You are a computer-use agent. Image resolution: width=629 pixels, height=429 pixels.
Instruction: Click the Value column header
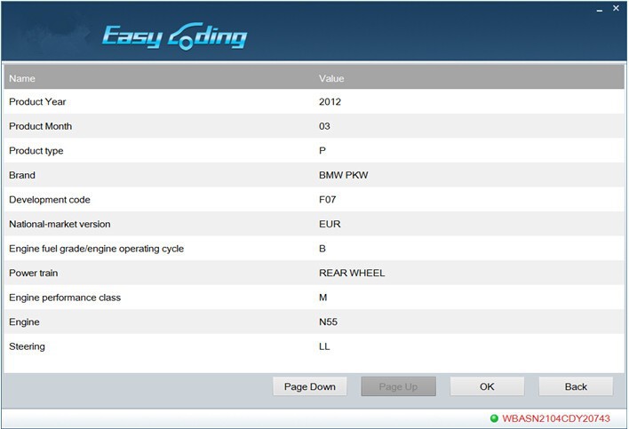331,79
